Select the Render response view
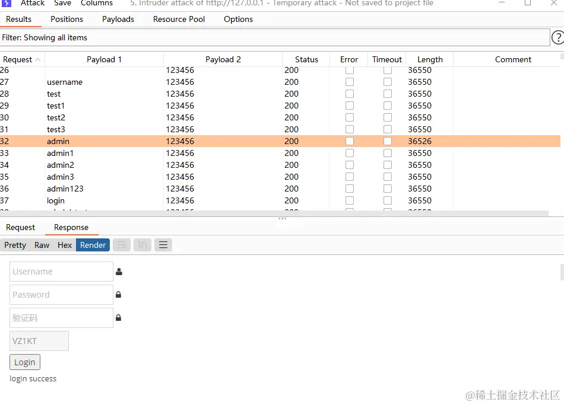 coord(93,245)
